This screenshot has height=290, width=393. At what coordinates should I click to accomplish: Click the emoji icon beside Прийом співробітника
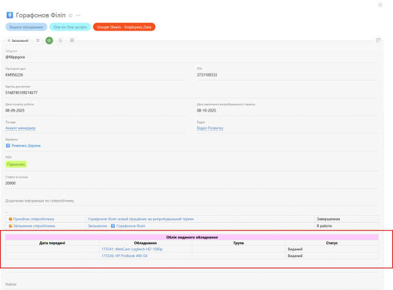(11, 219)
